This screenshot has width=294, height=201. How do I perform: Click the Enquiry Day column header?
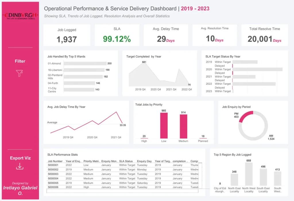pos(144,161)
